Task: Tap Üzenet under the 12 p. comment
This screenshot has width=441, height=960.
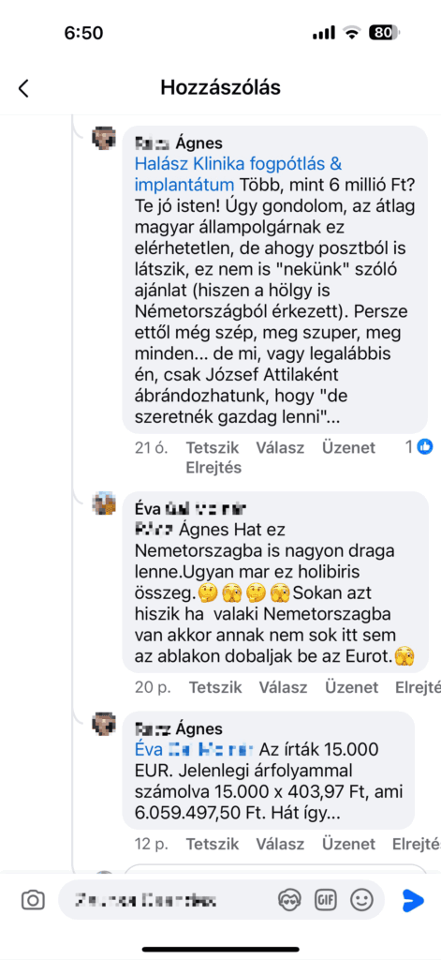Action: pyautogui.click(x=348, y=845)
